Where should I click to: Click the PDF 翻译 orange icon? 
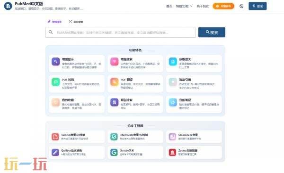pyautogui.click(x=114, y=82)
